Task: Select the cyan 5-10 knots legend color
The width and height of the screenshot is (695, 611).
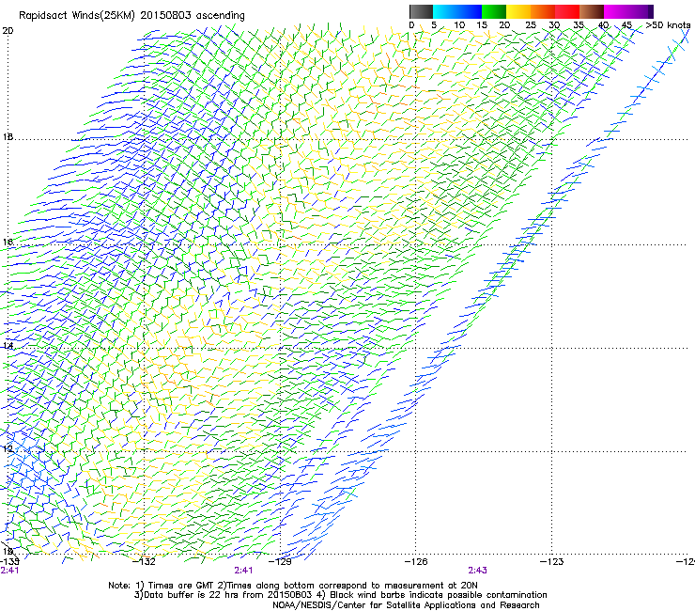Action: (x=445, y=11)
